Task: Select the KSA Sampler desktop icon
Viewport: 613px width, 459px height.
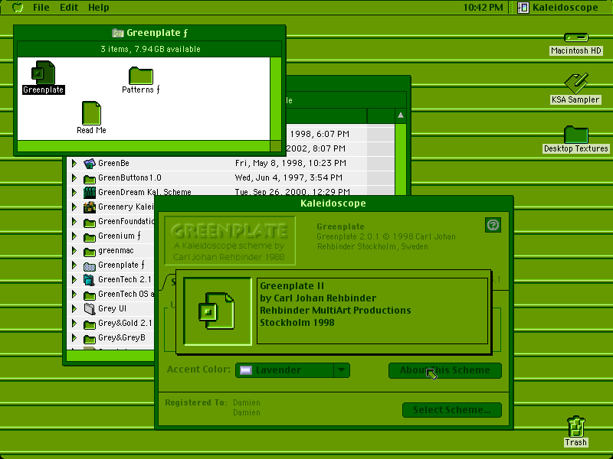Action: 576,83
